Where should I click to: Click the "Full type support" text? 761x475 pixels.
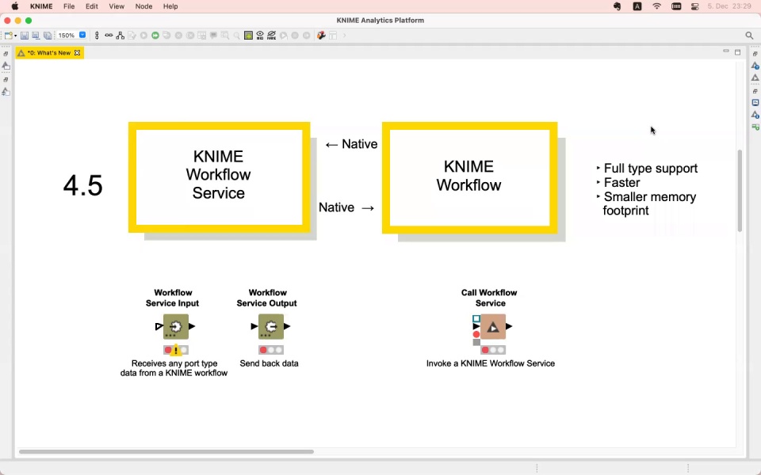(650, 168)
